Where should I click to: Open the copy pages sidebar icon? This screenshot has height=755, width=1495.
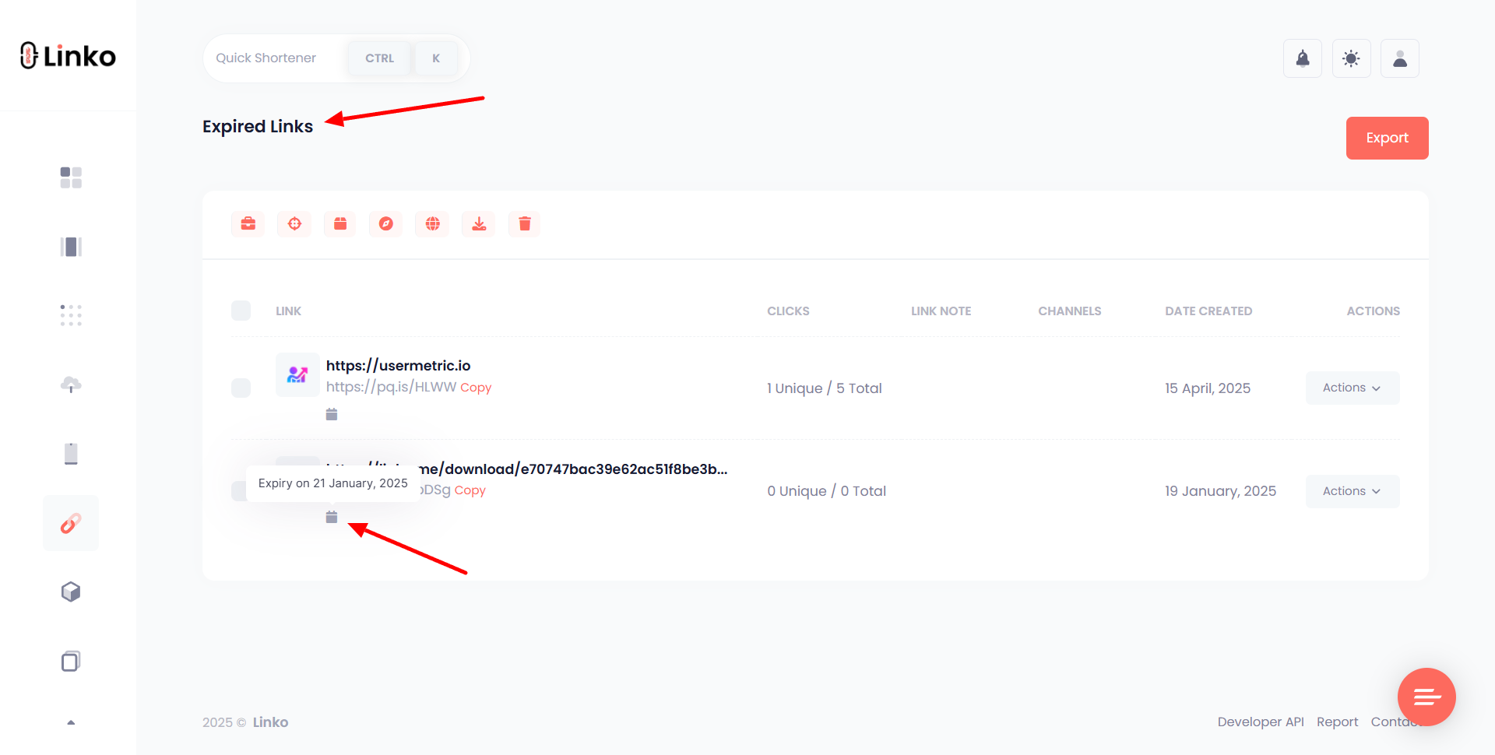tap(71, 661)
